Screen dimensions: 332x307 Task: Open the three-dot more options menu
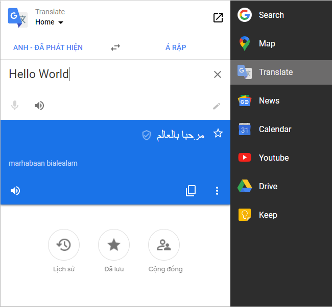tap(217, 191)
